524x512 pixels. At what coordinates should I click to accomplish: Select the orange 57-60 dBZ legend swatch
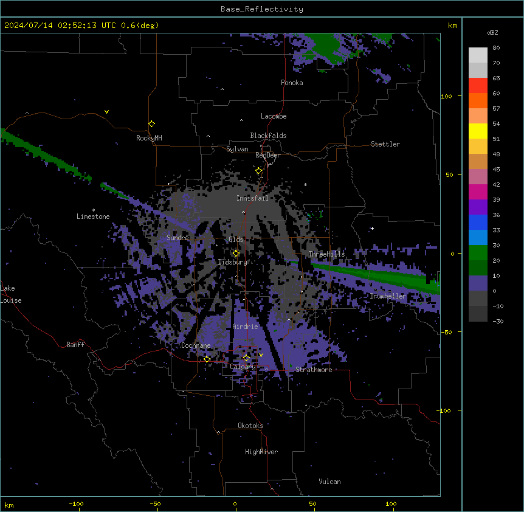click(x=478, y=100)
